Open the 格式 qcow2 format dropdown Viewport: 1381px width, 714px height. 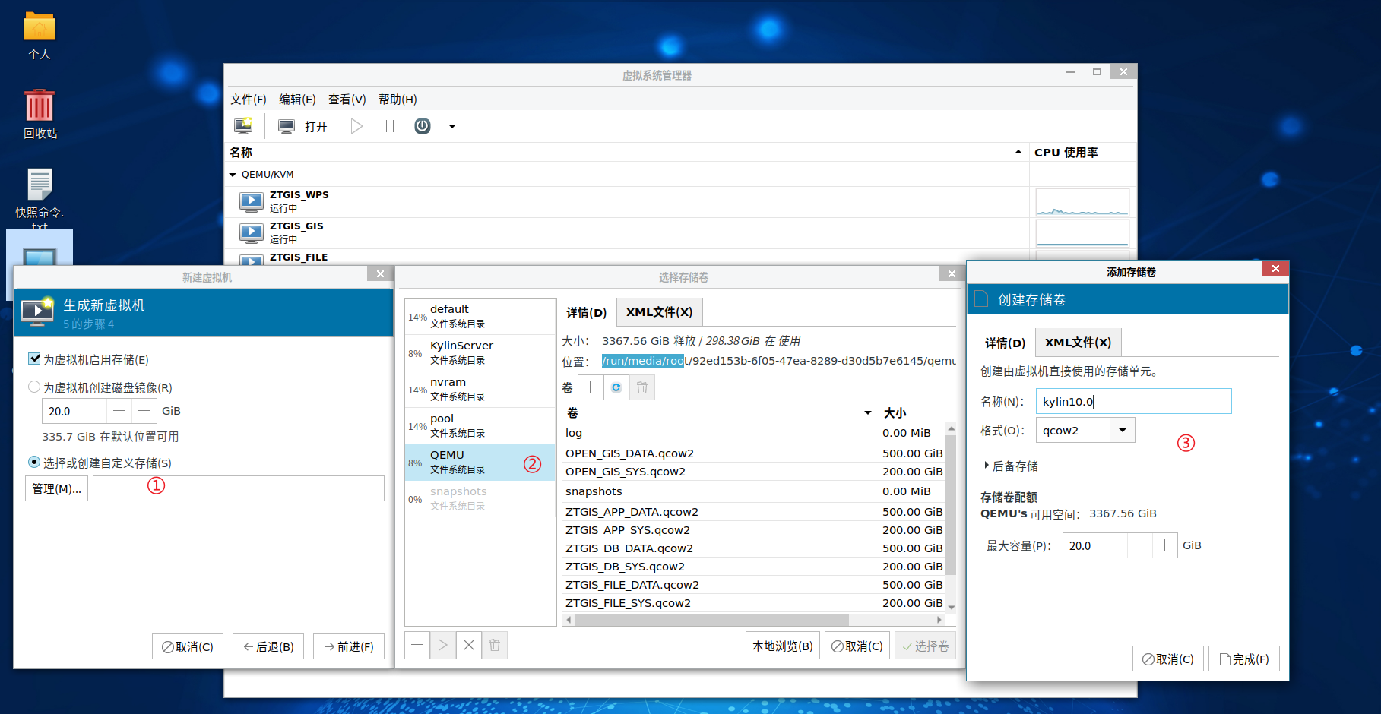tap(1122, 429)
